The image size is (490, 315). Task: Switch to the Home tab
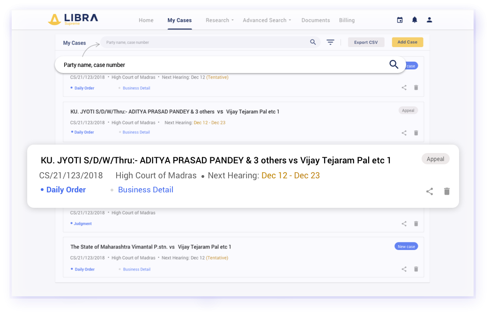(x=146, y=20)
